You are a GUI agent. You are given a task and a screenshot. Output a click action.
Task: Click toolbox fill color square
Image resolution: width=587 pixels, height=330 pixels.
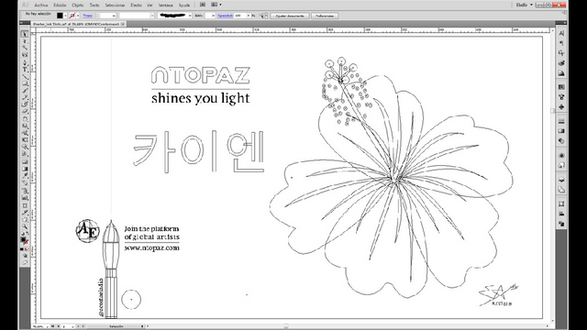24,239
